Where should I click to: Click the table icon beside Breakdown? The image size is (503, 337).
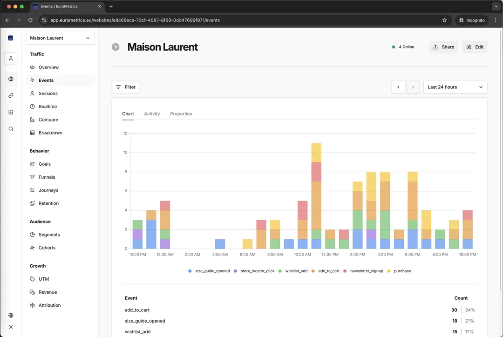(x=32, y=133)
